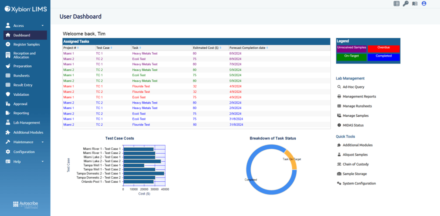Click the blue Completed legend swatch
The image size is (440, 216).
(x=384, y=57)
